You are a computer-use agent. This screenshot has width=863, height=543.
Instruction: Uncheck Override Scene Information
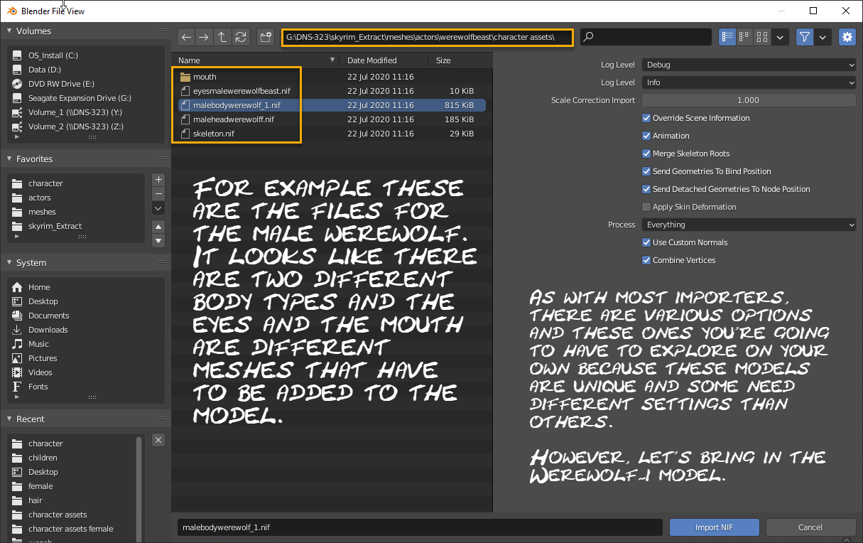(646, 118)
